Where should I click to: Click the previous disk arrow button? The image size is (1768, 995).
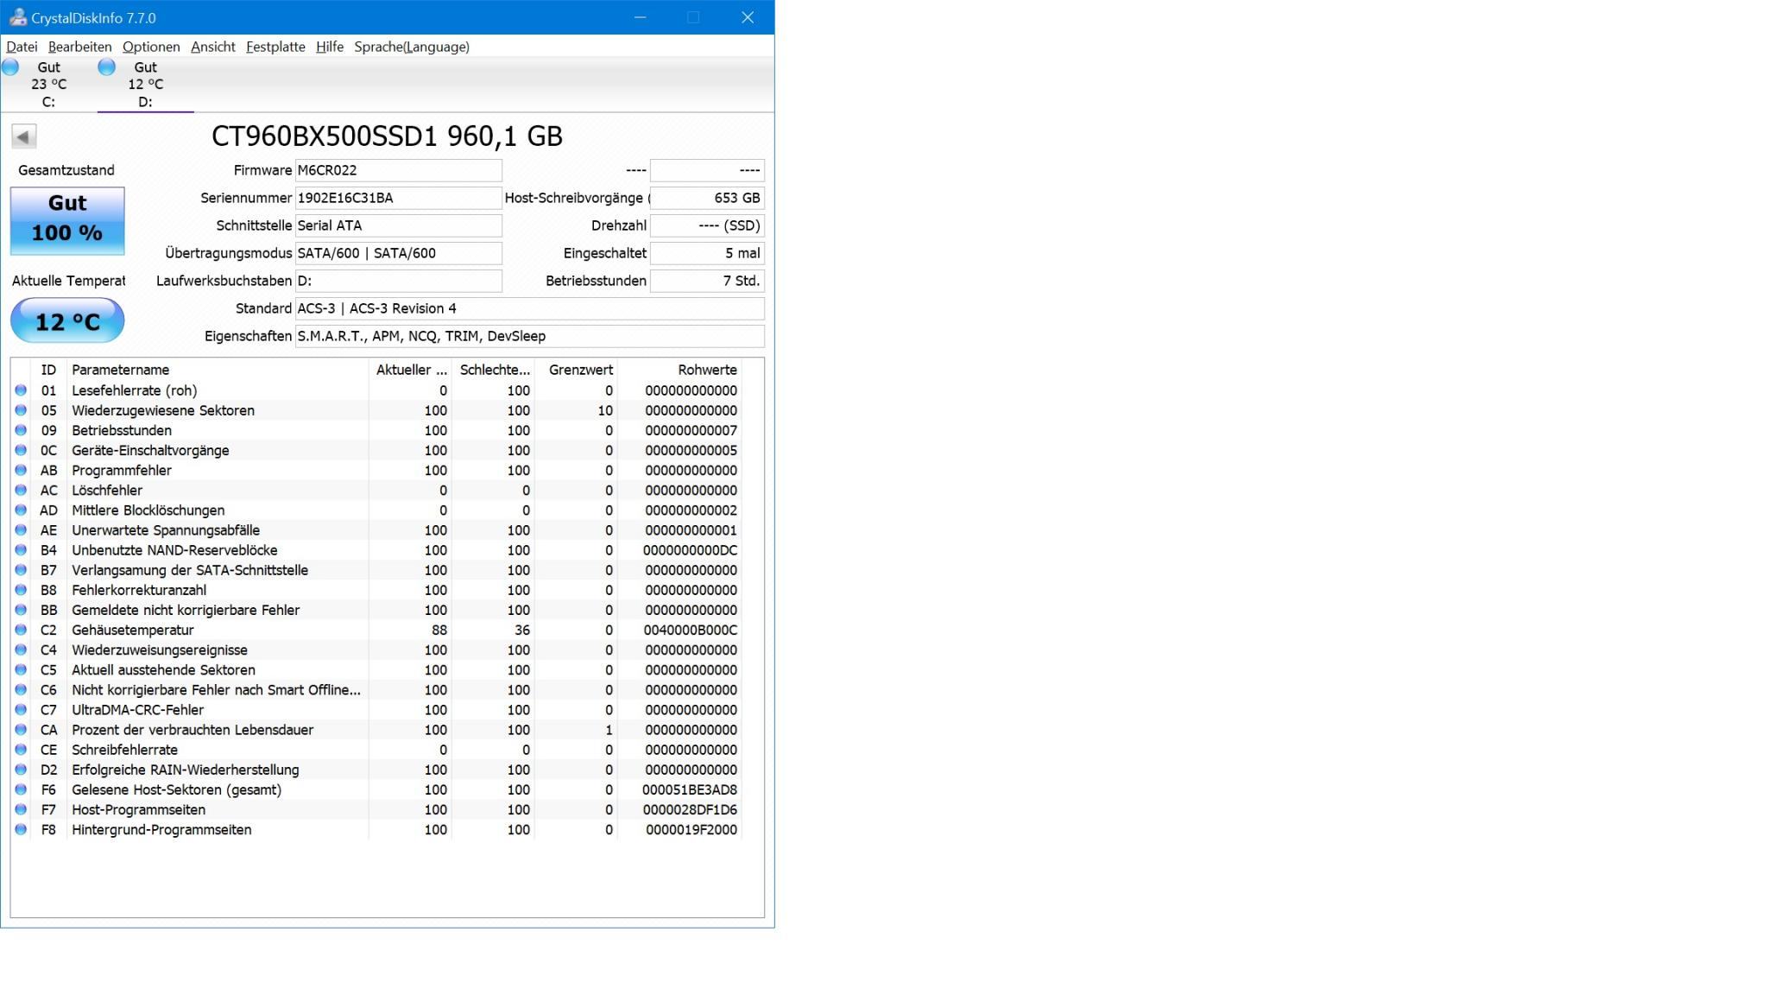pos(24,136)
